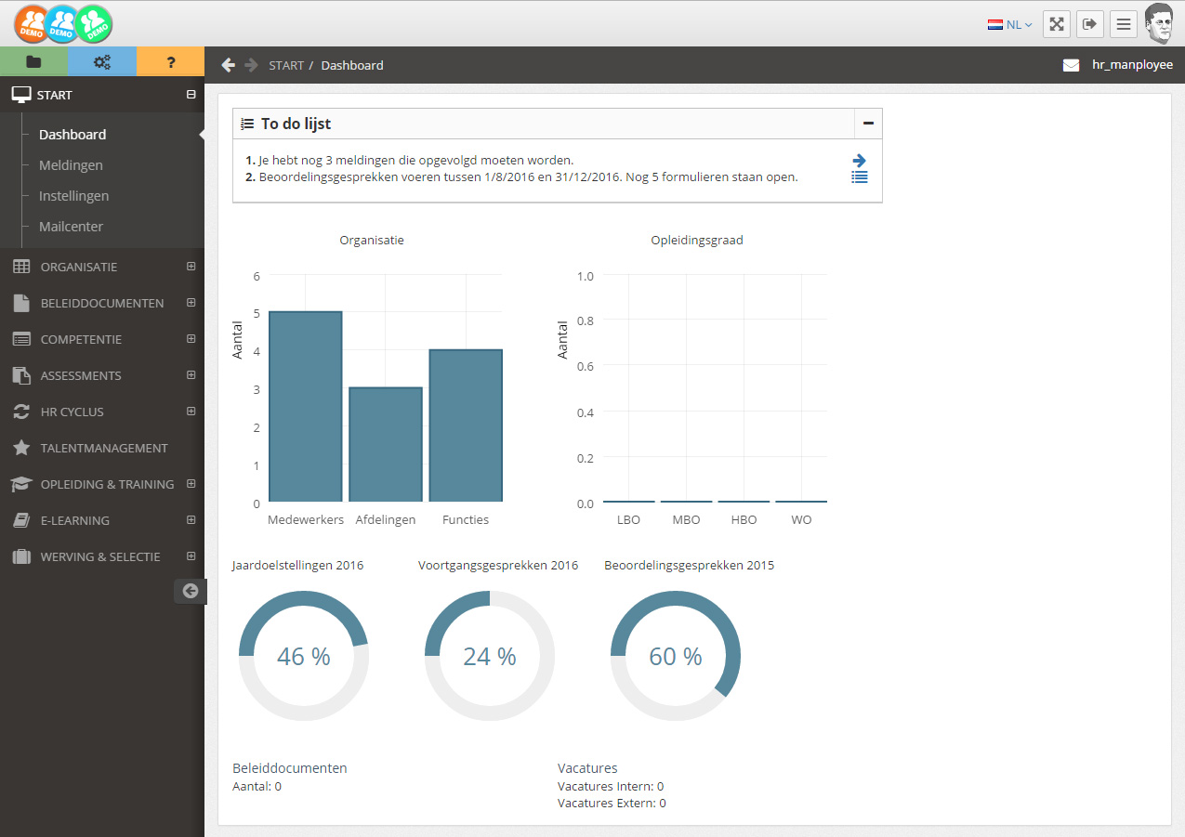This screenshot has width=1185, height=837.
Task: Open the hamburger menu icon
Action: point(1124,24)
